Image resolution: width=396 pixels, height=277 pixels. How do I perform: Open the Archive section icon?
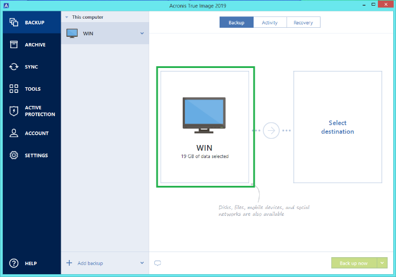[14, 44]
